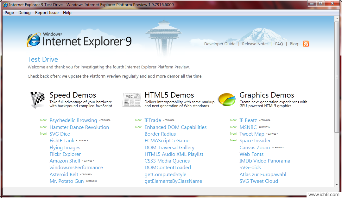Open the SVG Tweet Cloud demo
342x198 pixels.
coord(259,181)
